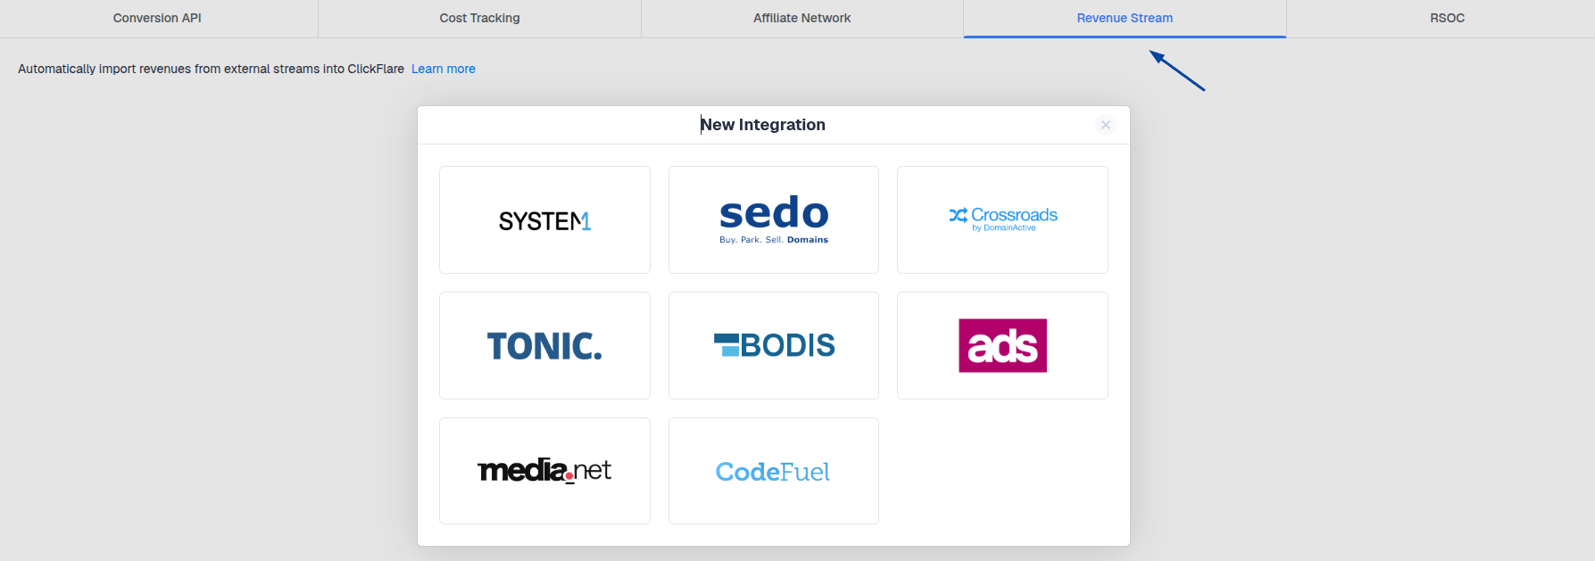Choose the Bodis integration logo
This screenshot has height=561, width=1595.
774,345
